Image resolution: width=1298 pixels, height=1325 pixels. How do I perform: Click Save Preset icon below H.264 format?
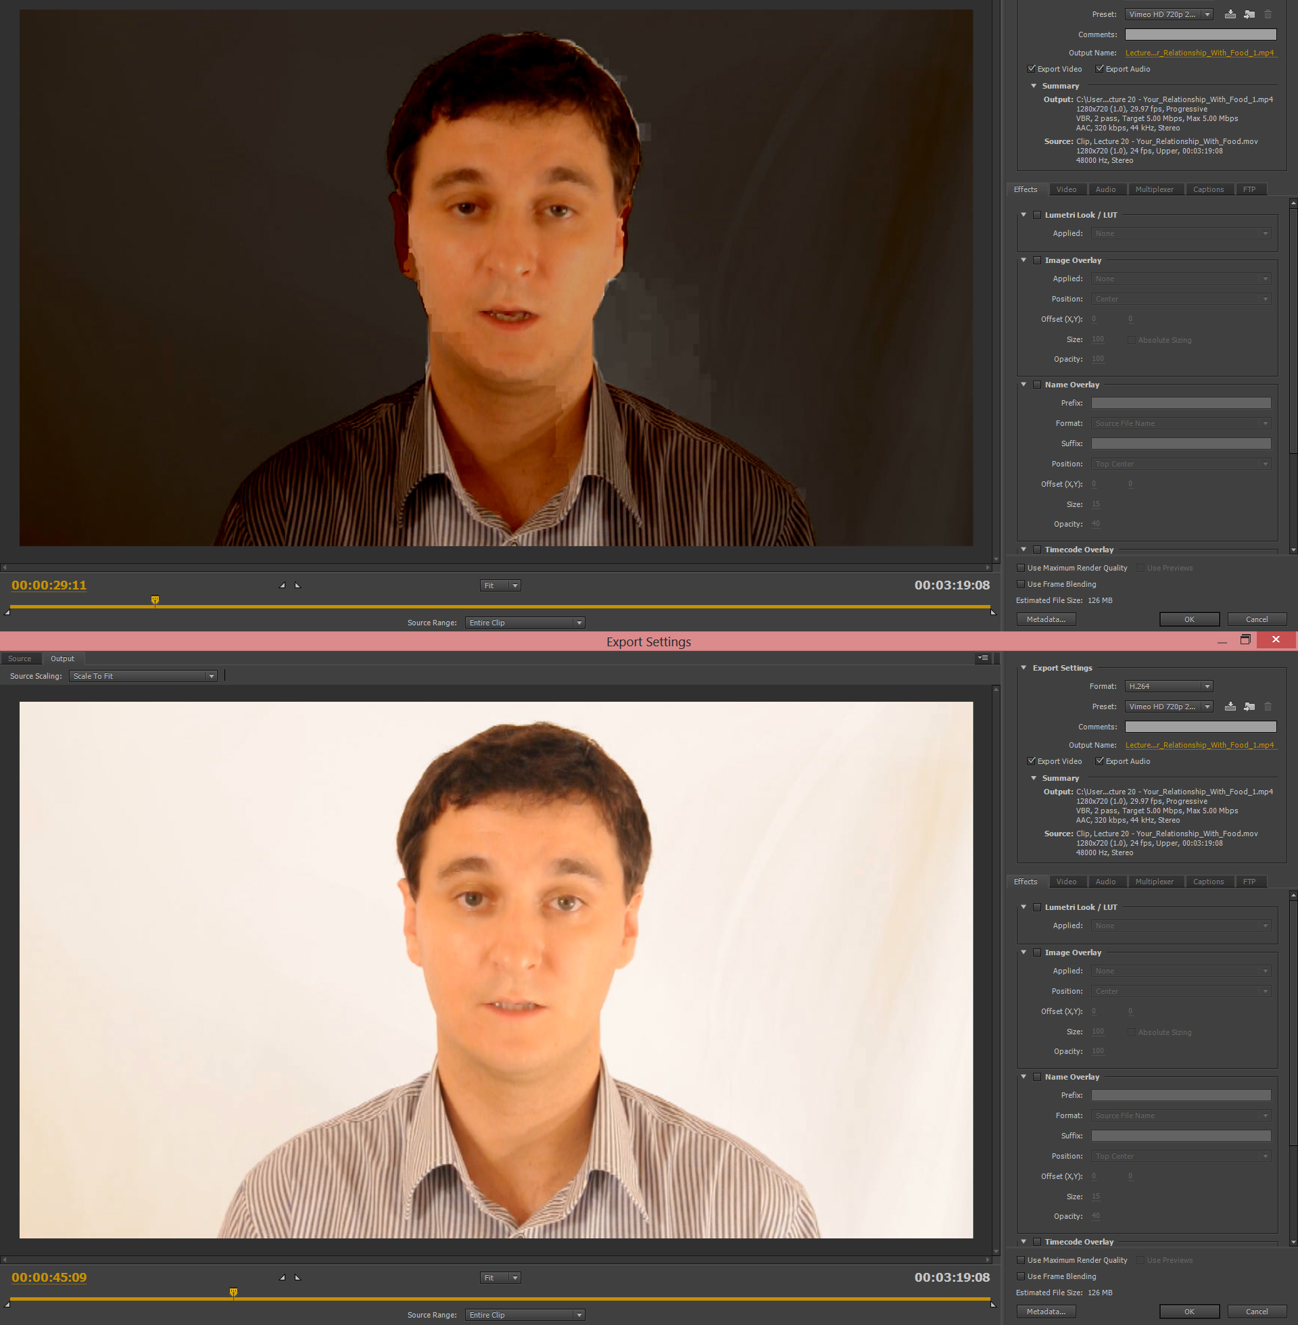pyautogui.click(x=1230, y=707)
